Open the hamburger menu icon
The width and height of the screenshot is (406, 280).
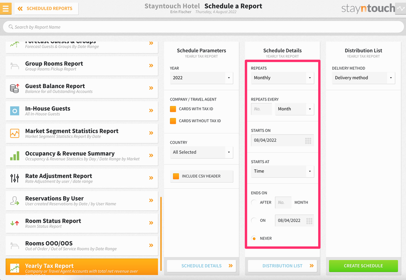click(6, 8)
